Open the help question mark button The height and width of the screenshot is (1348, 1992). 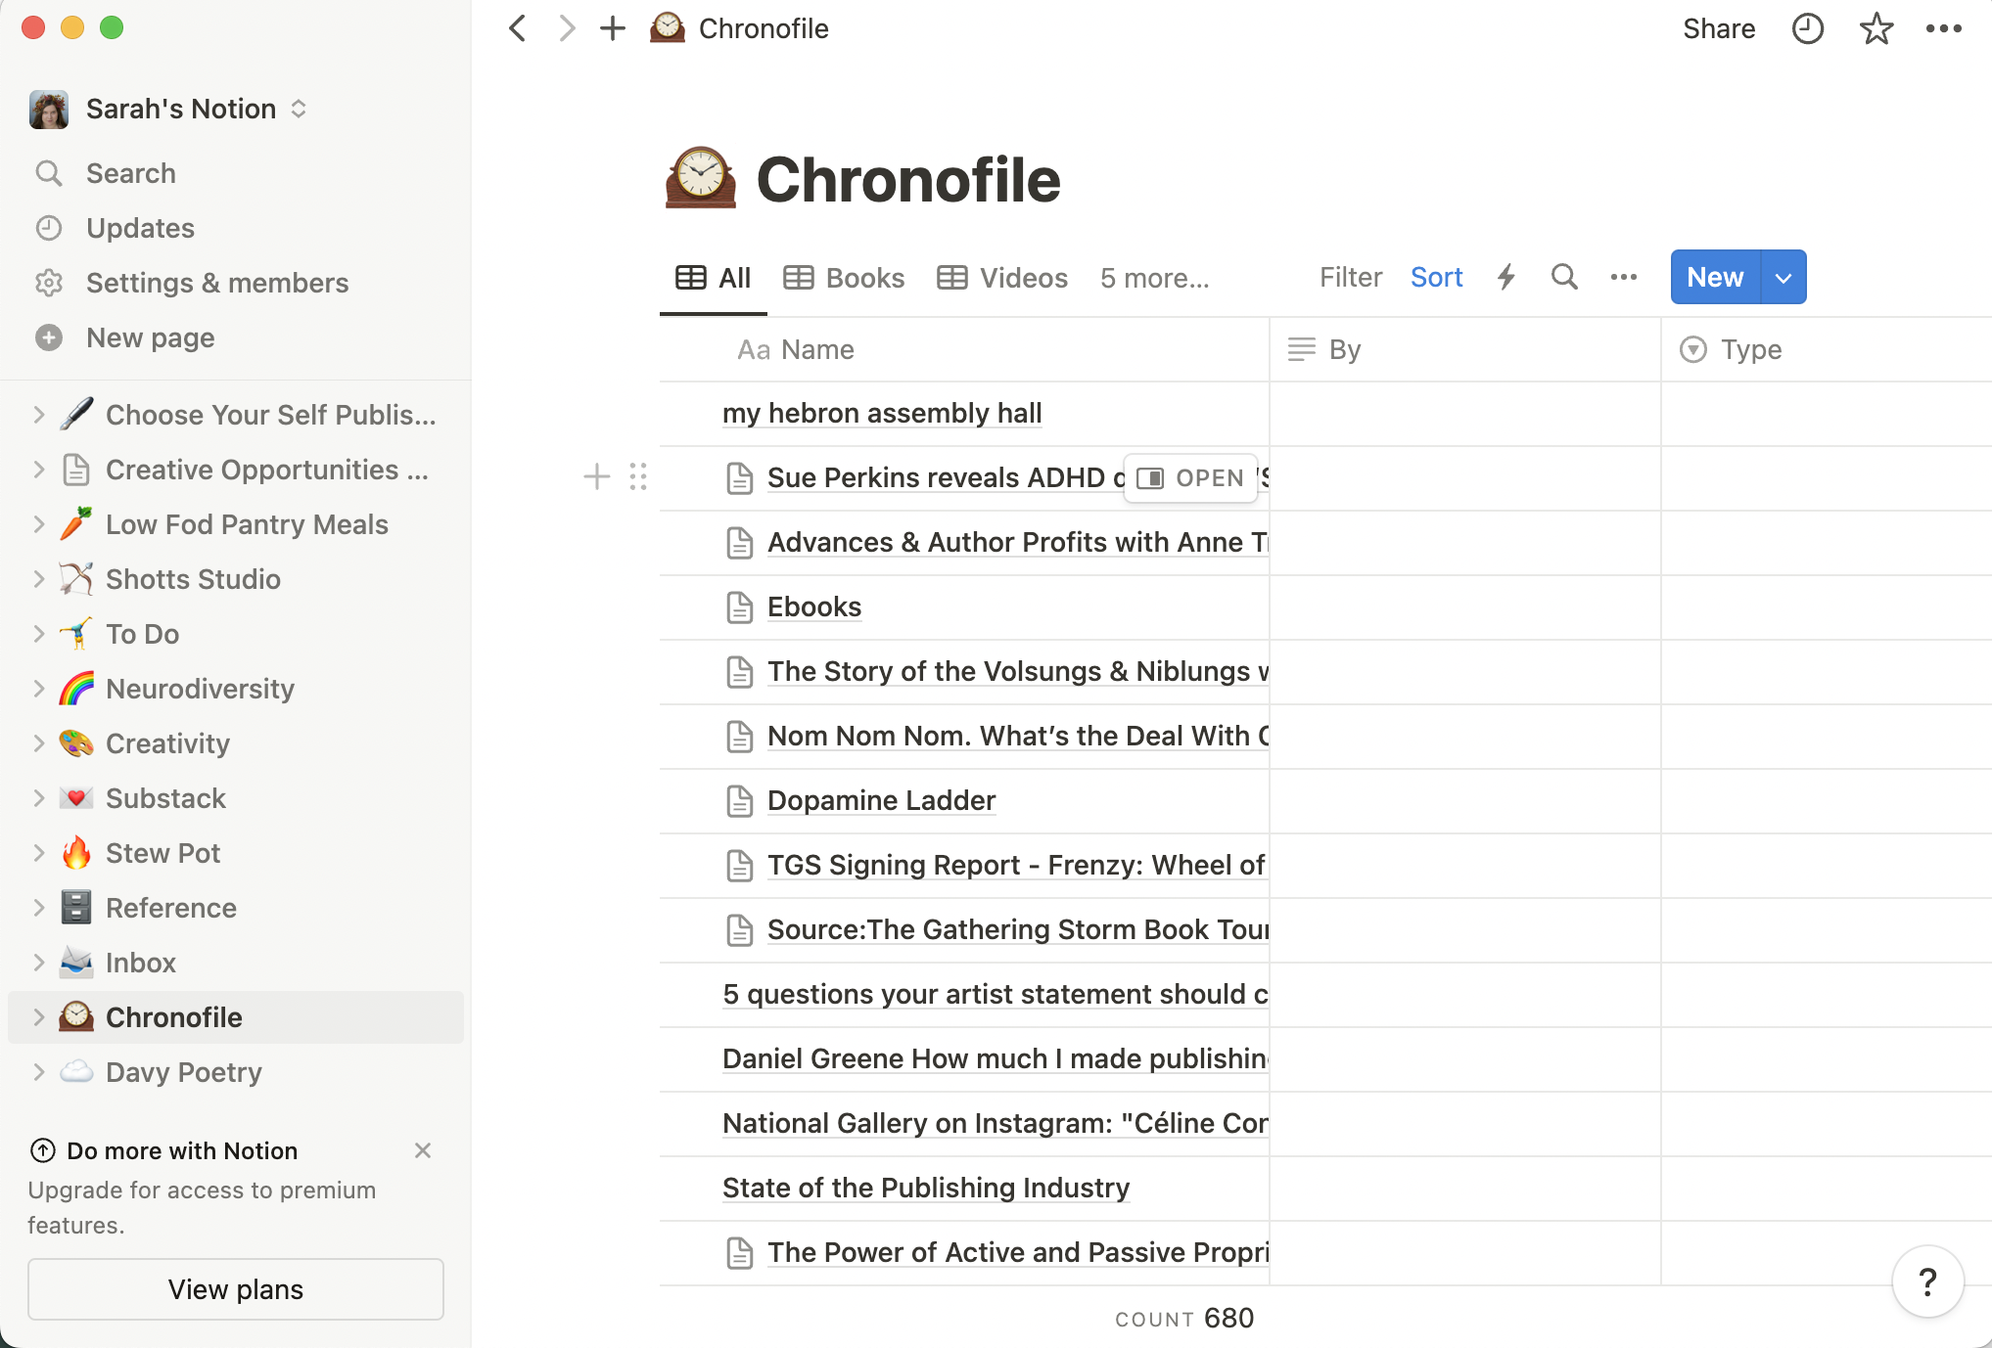click(x=1926, y=1281)
